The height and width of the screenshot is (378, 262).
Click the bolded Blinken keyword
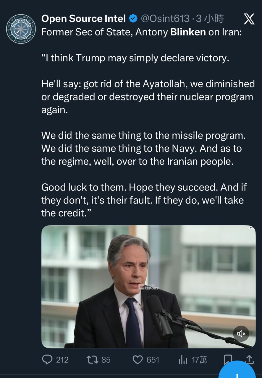point(188,32)
